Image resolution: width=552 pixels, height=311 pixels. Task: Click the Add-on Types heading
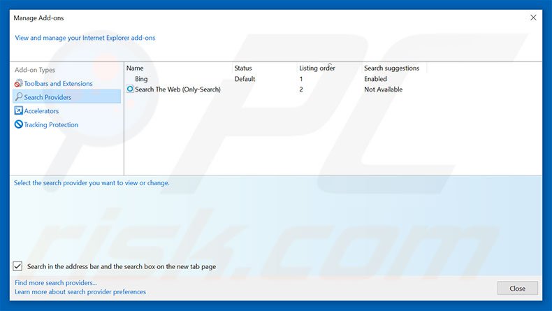tap(35, 70)
